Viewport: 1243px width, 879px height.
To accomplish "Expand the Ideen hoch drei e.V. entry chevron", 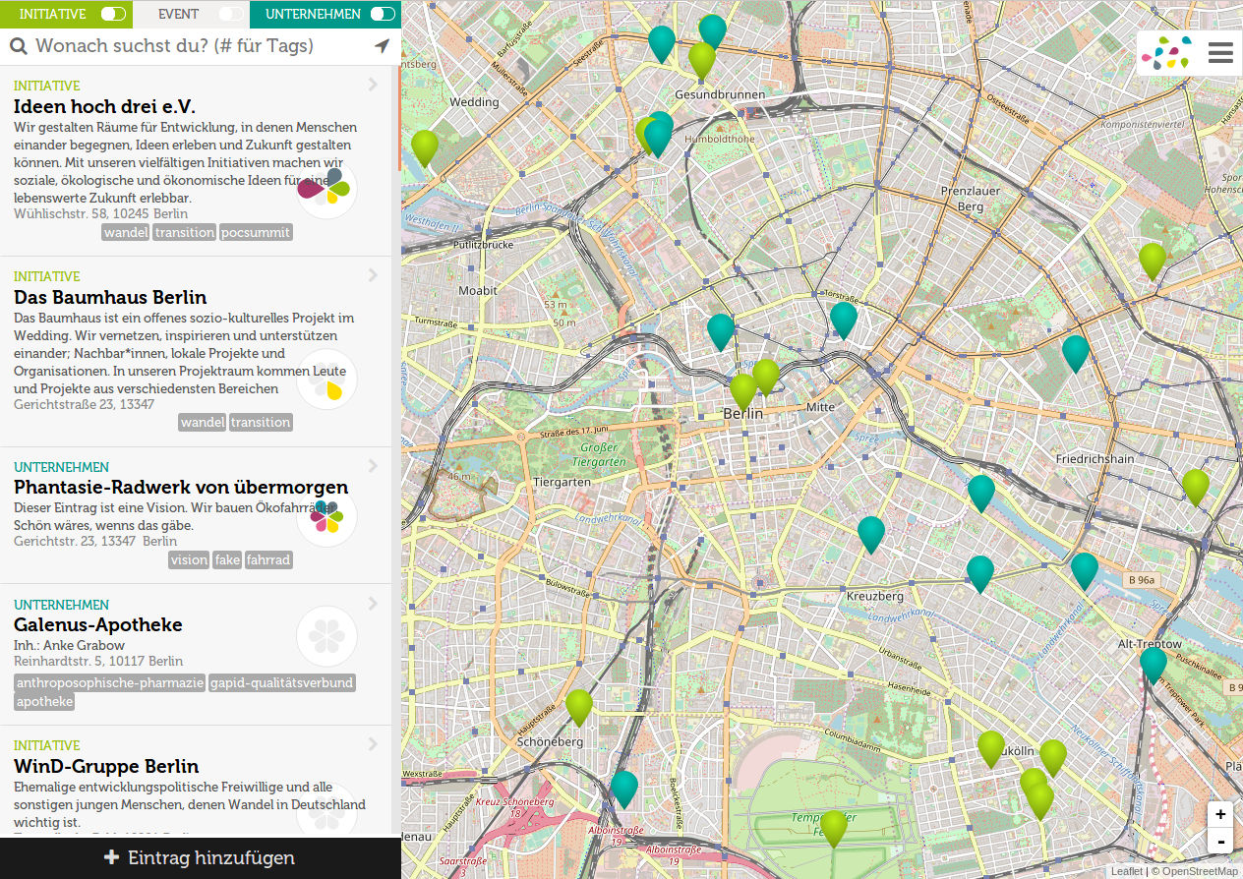I will (373, 85).
